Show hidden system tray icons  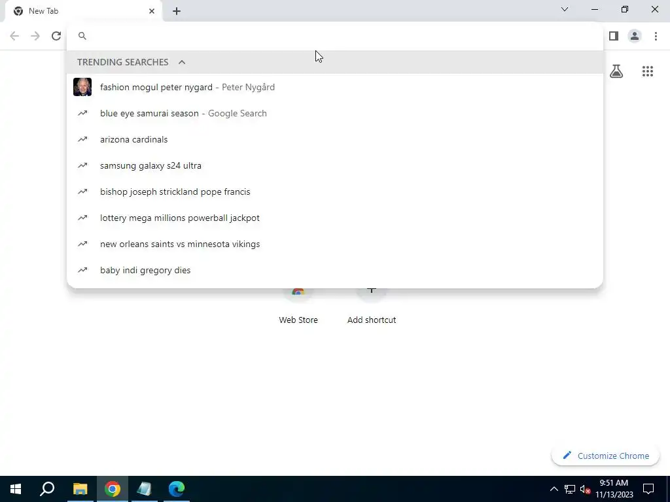coord(554,489)
